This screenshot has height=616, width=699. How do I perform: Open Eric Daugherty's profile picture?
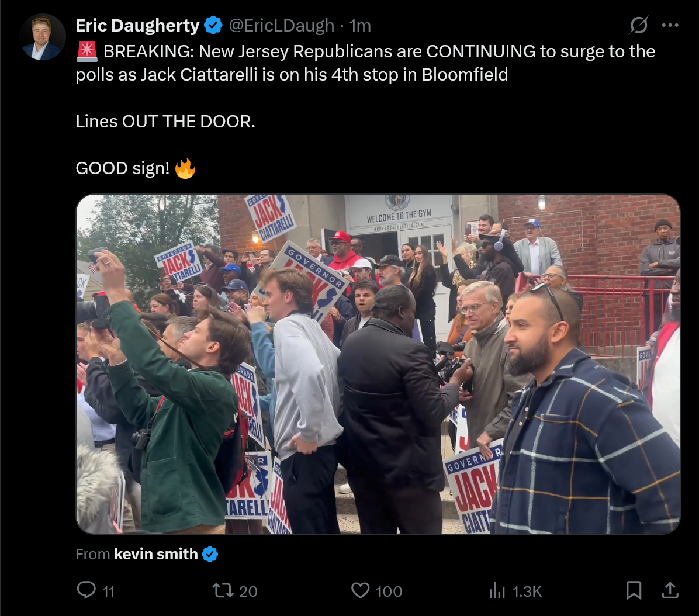[43, 37]
